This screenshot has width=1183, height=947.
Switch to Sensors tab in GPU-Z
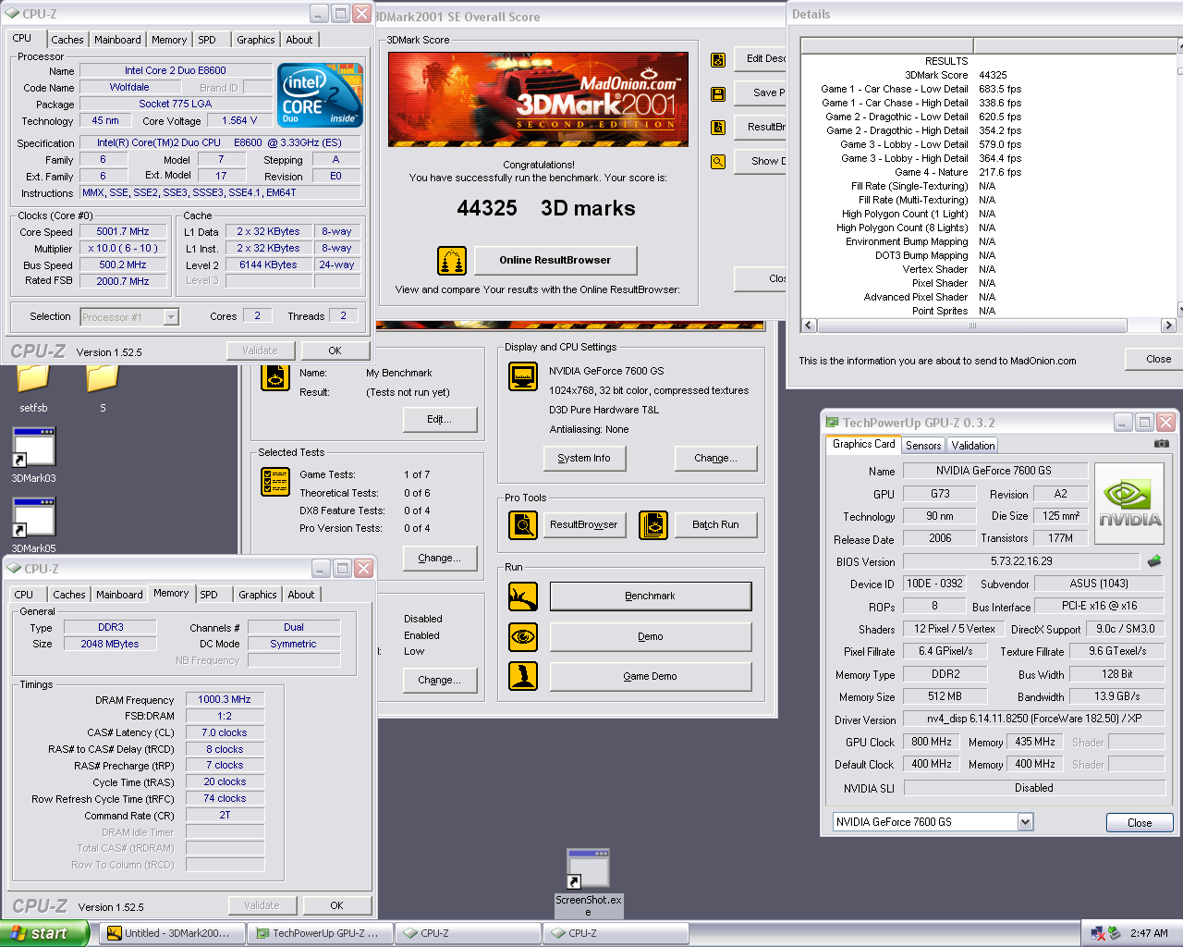[923, 446]
